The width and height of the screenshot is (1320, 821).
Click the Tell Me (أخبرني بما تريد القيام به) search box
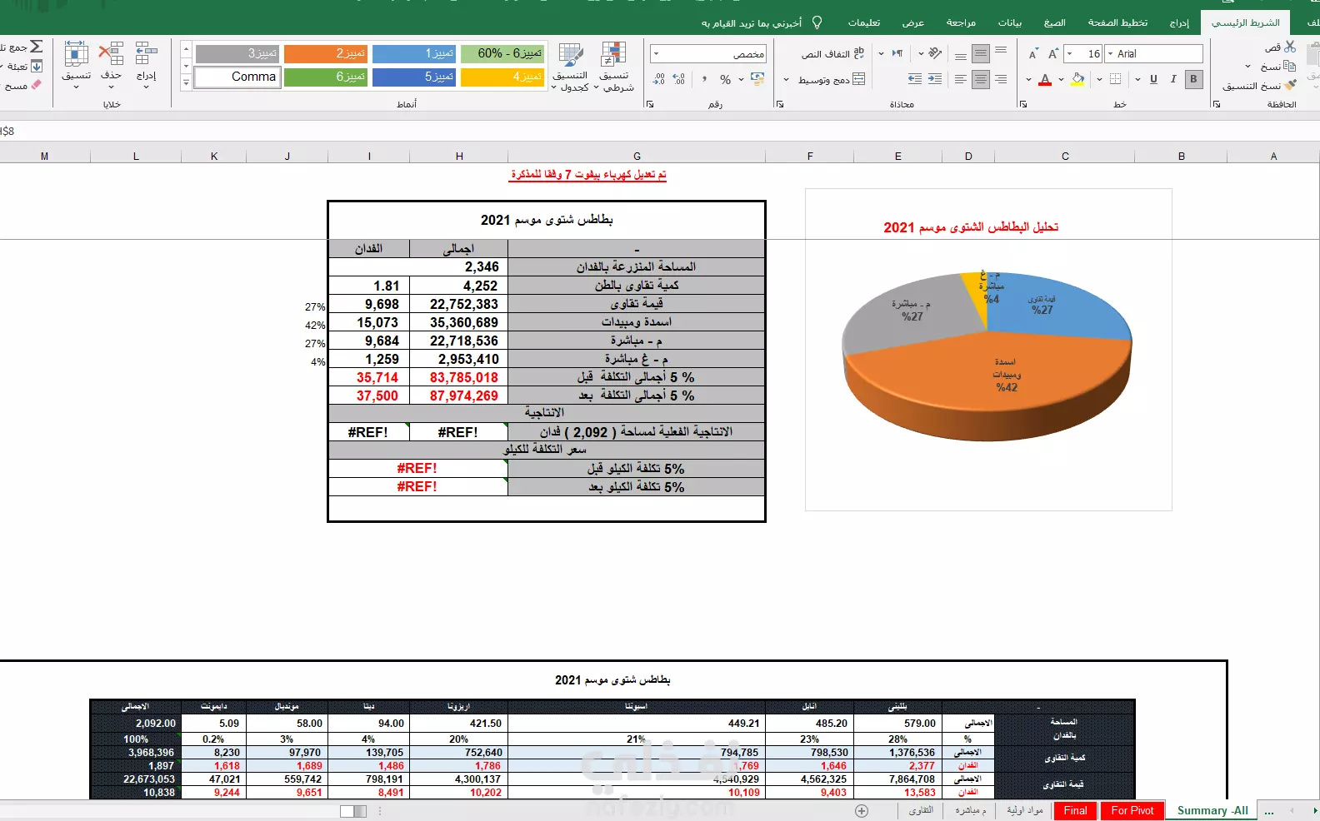[762, 22]
